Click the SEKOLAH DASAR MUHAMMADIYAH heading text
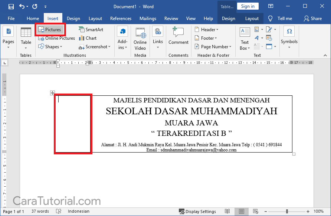331x216 pixels. click(191, 111)
